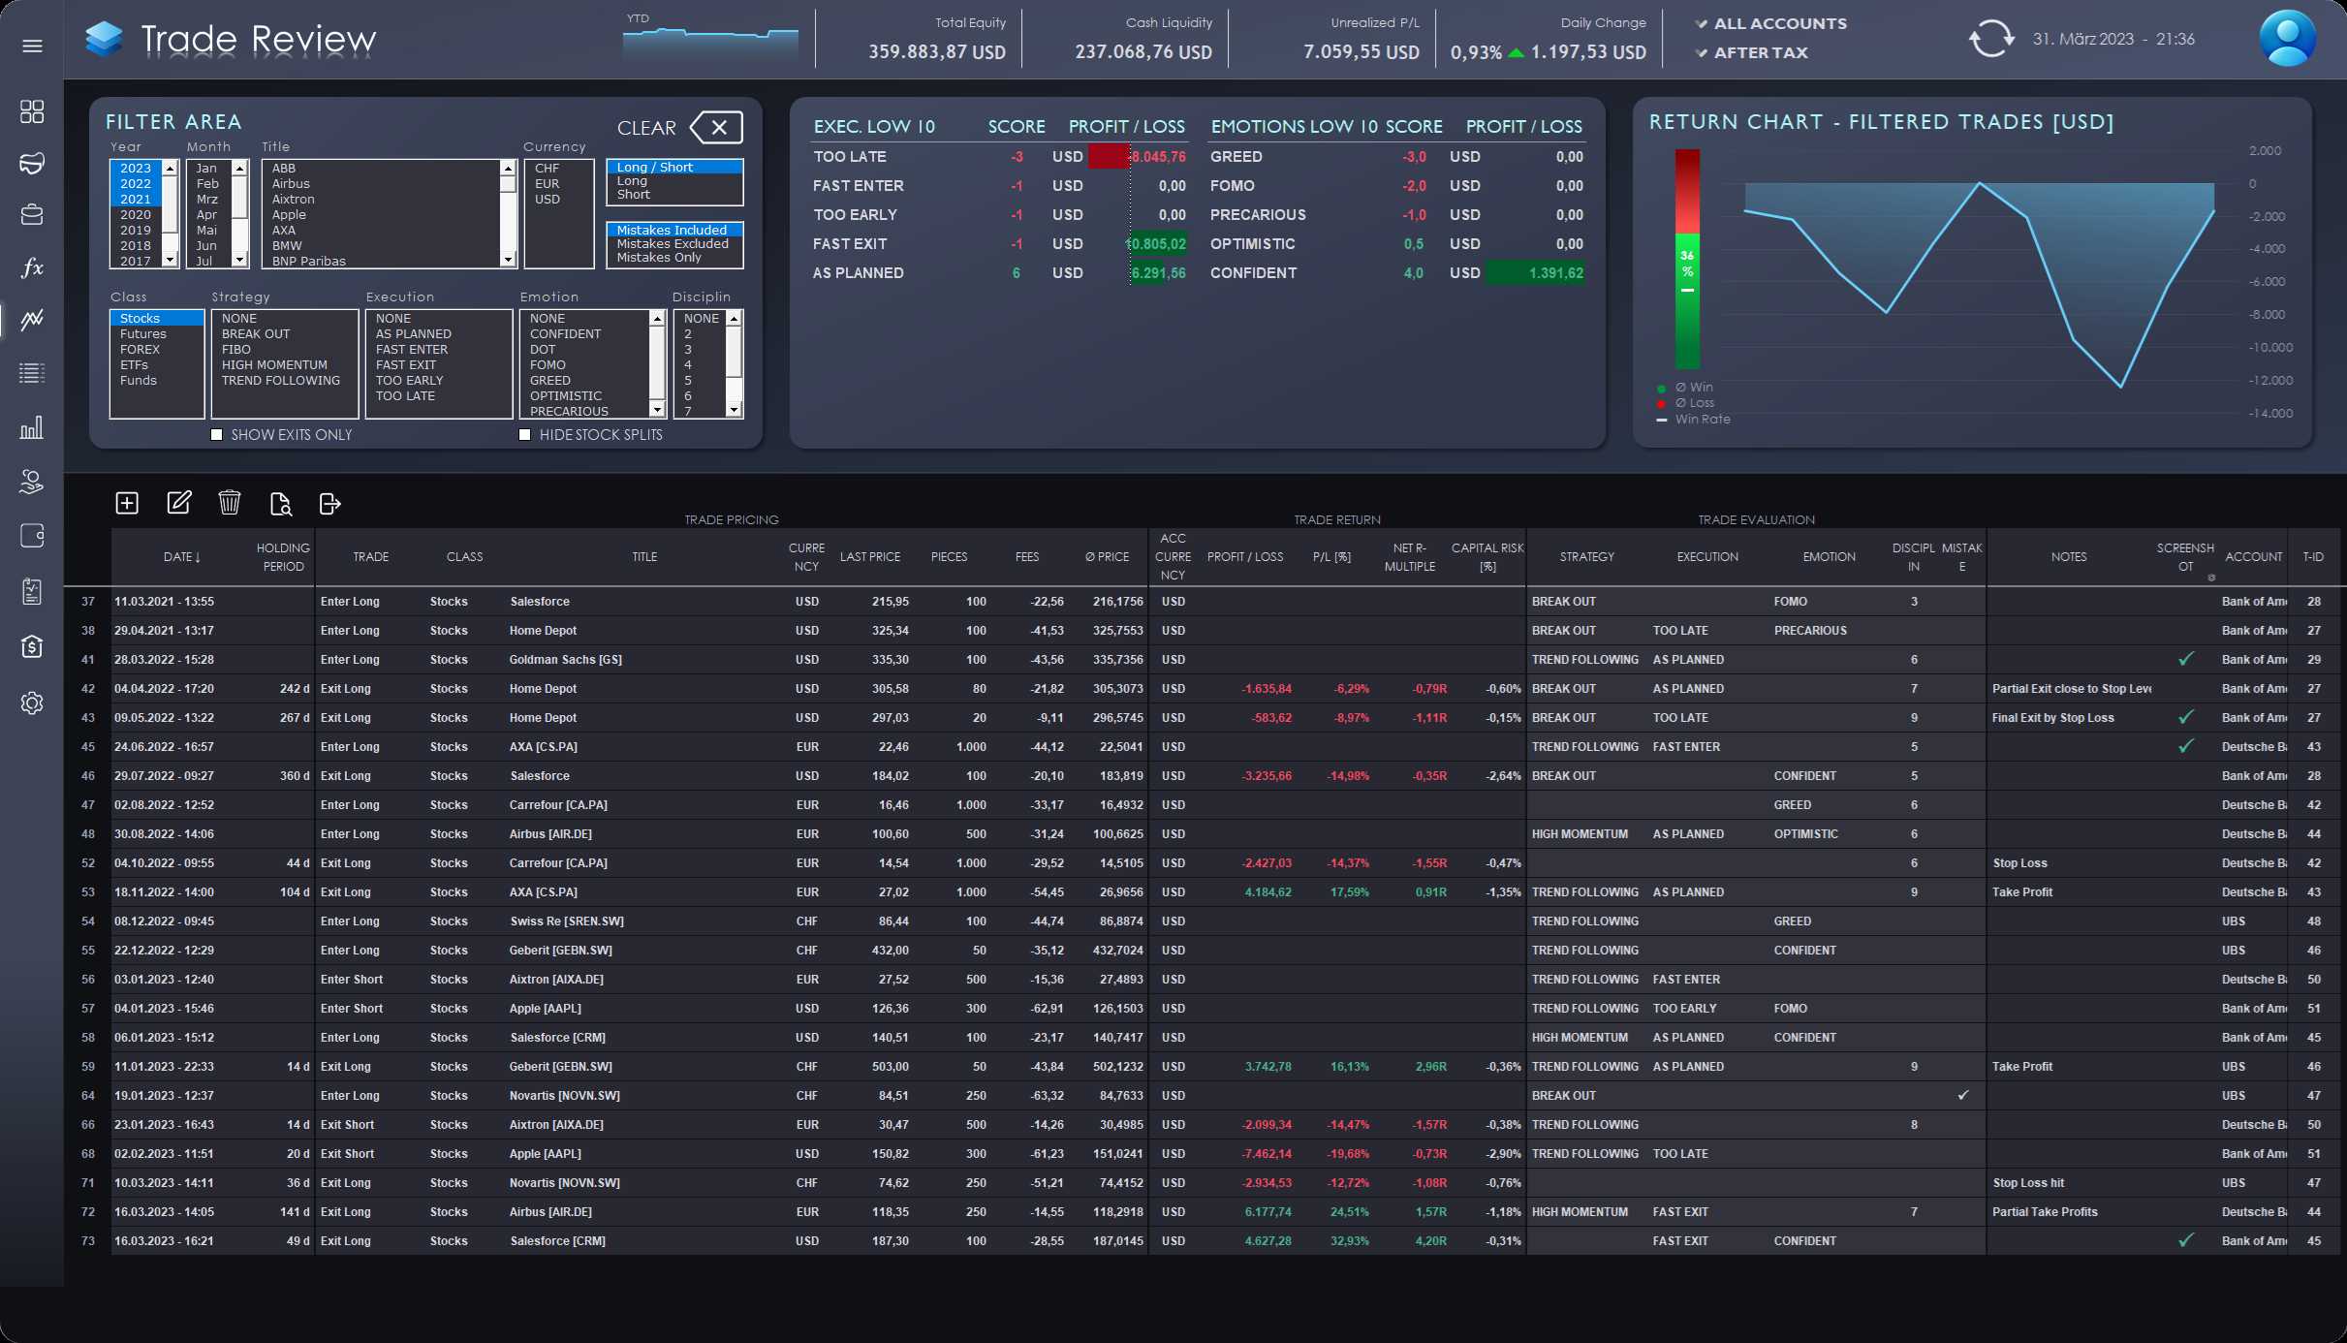Click Year list scroll down arrow

click(x=171, y=260)
